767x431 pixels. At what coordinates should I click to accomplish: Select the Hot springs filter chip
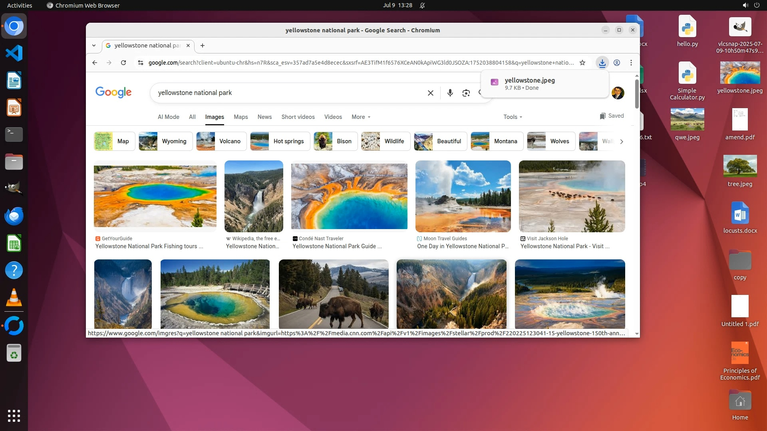280,141
